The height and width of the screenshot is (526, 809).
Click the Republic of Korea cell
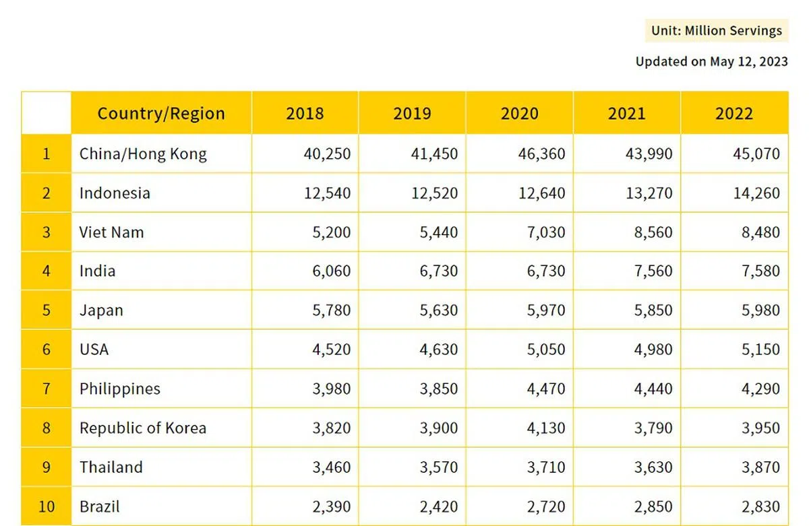pos(143,428)
